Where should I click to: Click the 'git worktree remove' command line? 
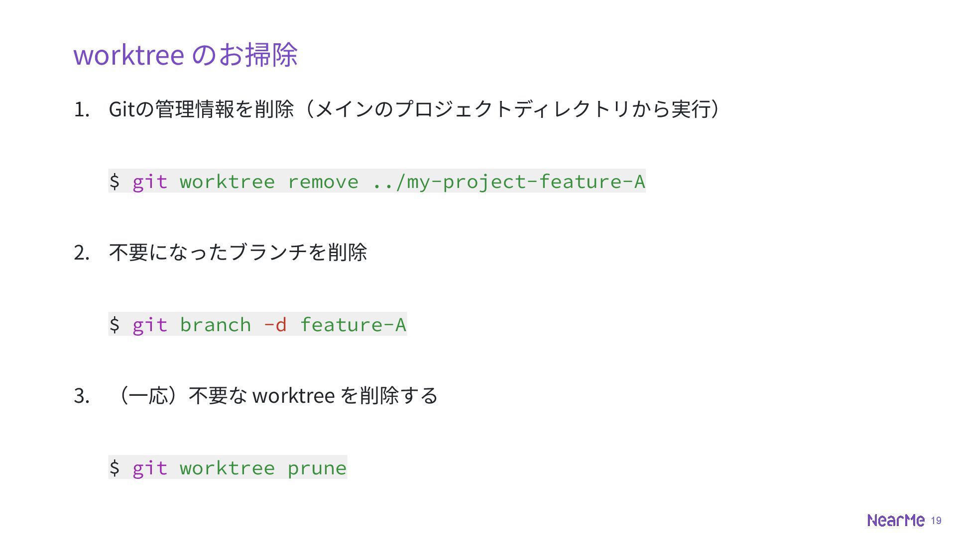click(x=377, y=181)
